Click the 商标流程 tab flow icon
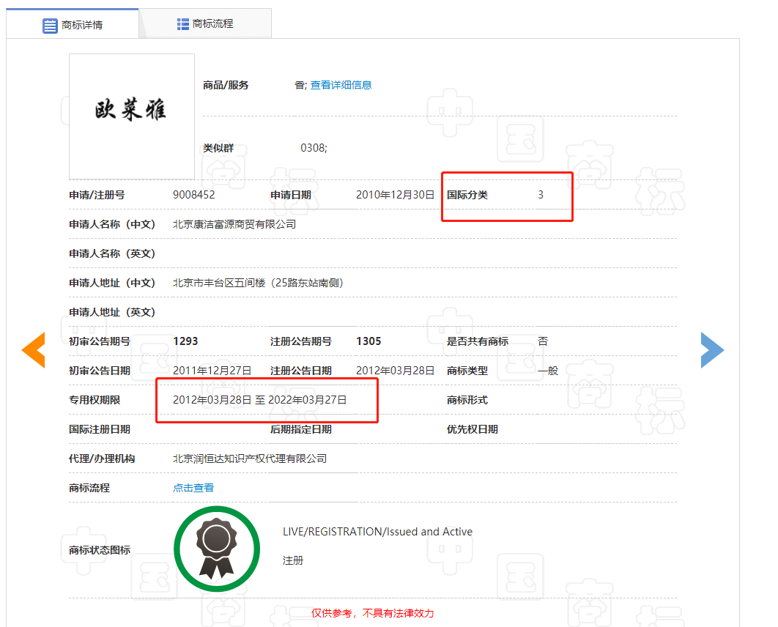The height and width of the screenshot is (627, 778). click(x=182, y=24)
